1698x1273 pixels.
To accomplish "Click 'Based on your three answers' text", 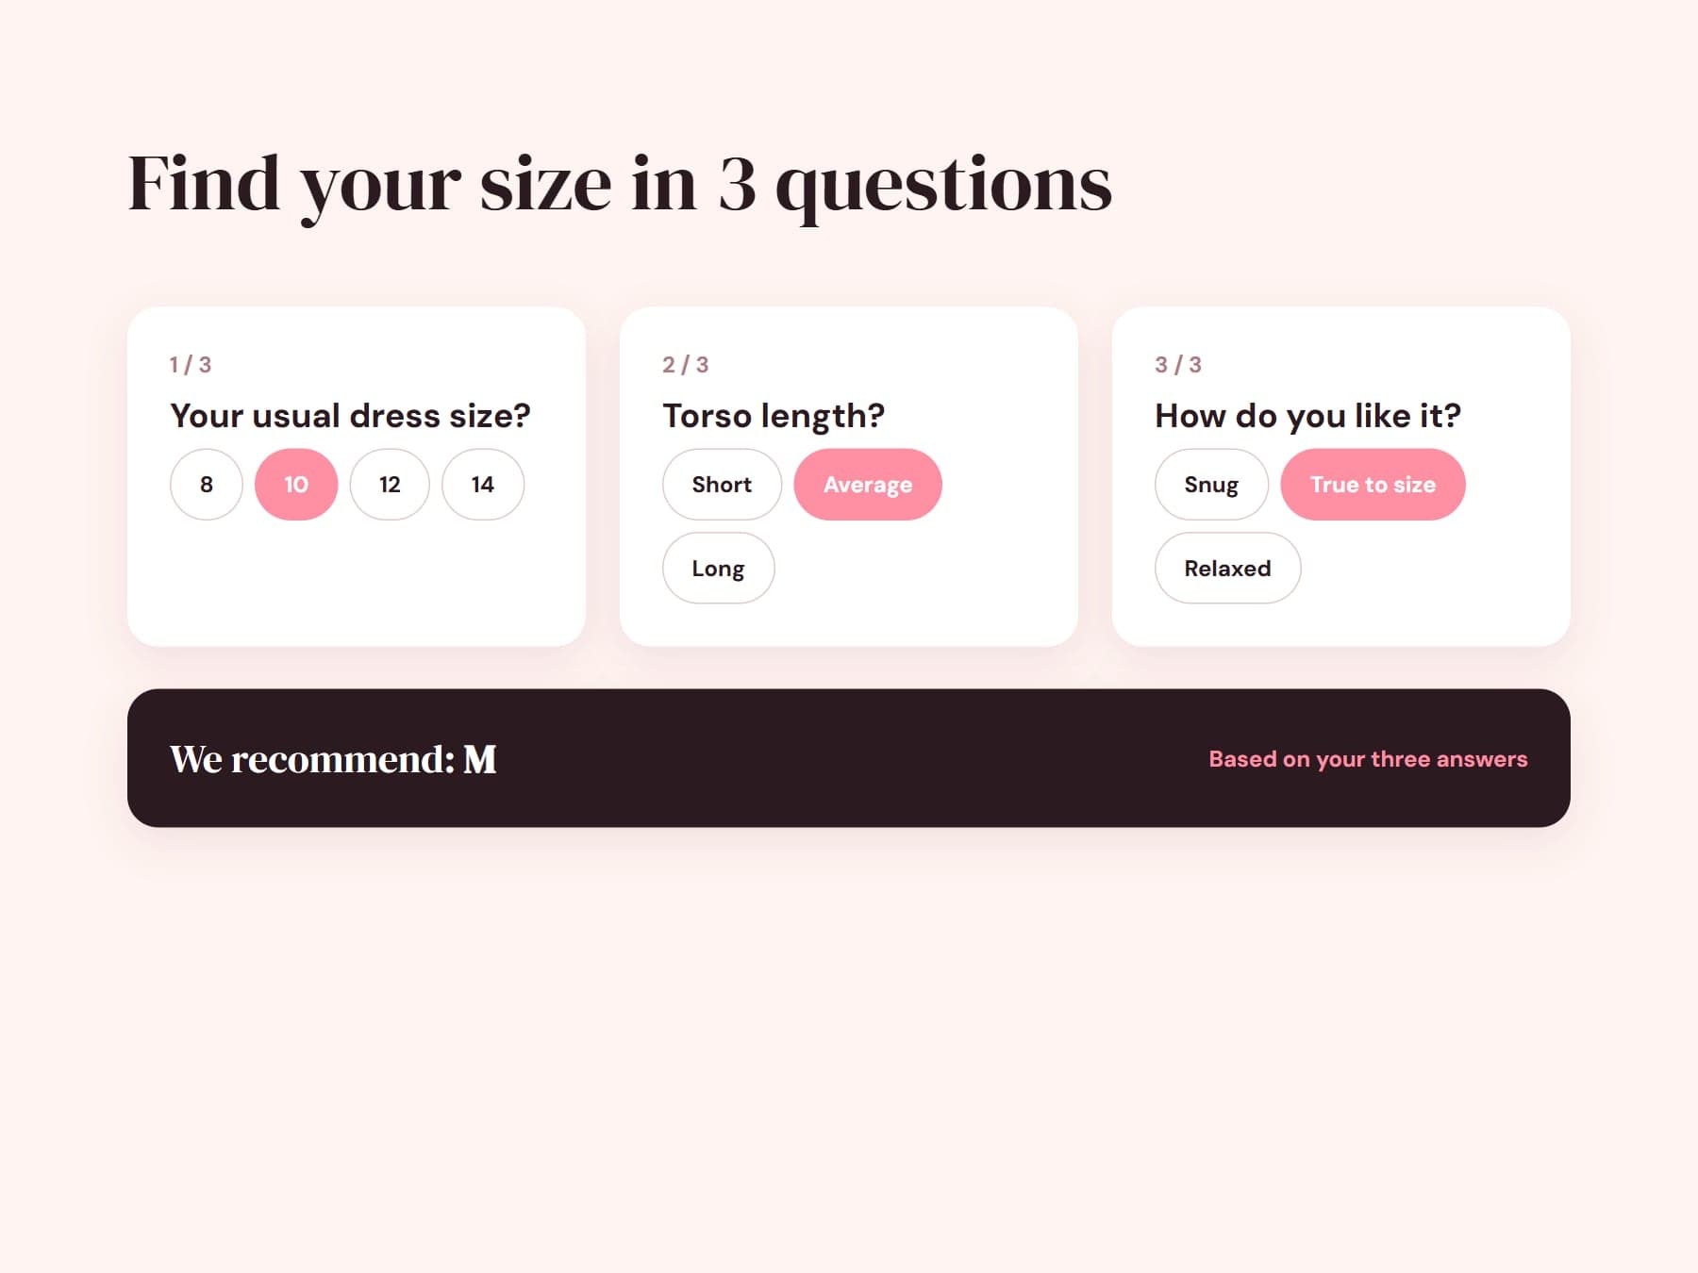I will pyautogui.click(x=1368, y=759).
